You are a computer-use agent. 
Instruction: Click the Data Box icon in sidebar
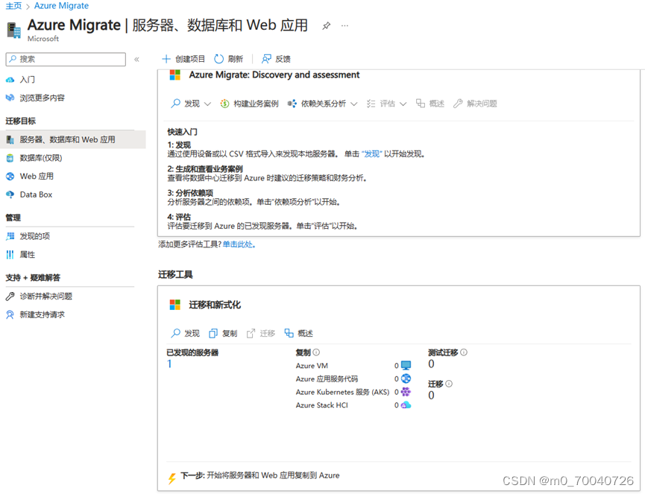(10, 194)
